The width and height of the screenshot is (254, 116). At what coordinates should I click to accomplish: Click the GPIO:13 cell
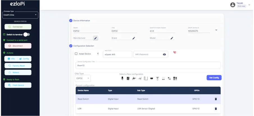click(196, 99)
